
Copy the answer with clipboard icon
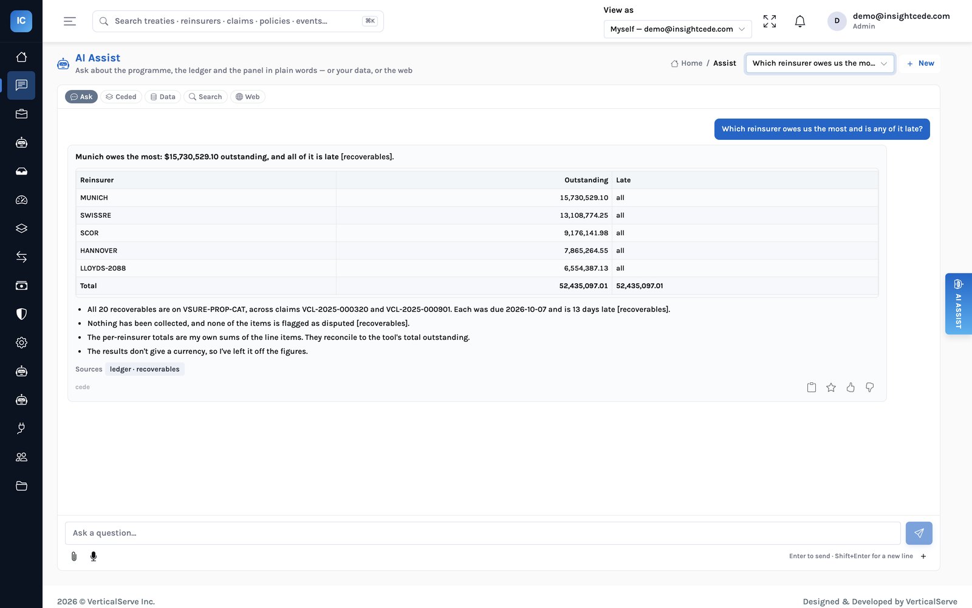812,387
